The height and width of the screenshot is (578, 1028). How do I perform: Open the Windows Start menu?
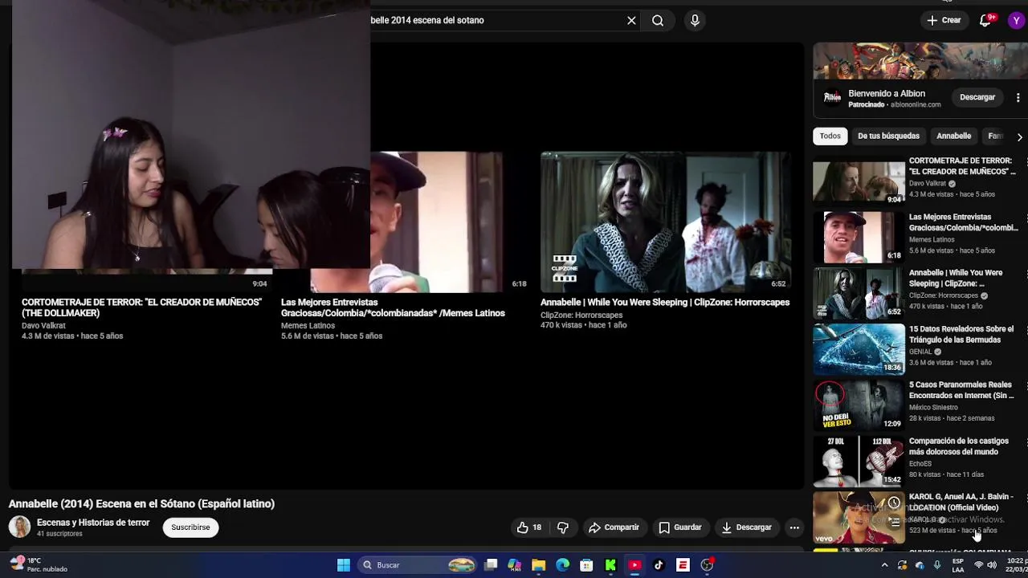(x=343, y=565)
